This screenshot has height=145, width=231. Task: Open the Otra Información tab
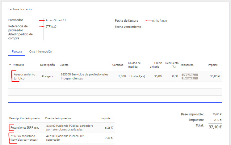pos(40,52)
